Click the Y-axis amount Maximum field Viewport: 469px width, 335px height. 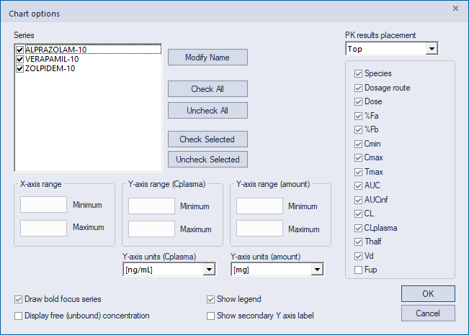(259, 229)
